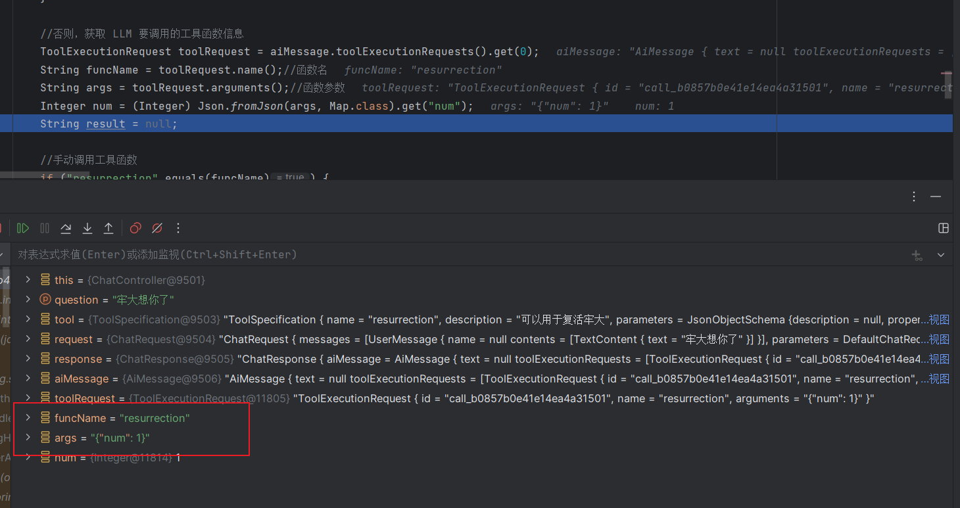Image resolution: width=960 pixels, height=508 pixels.
Task: Toggle Mute Breakpoints in debug toolbar
Action: click(x=157, y=228)
